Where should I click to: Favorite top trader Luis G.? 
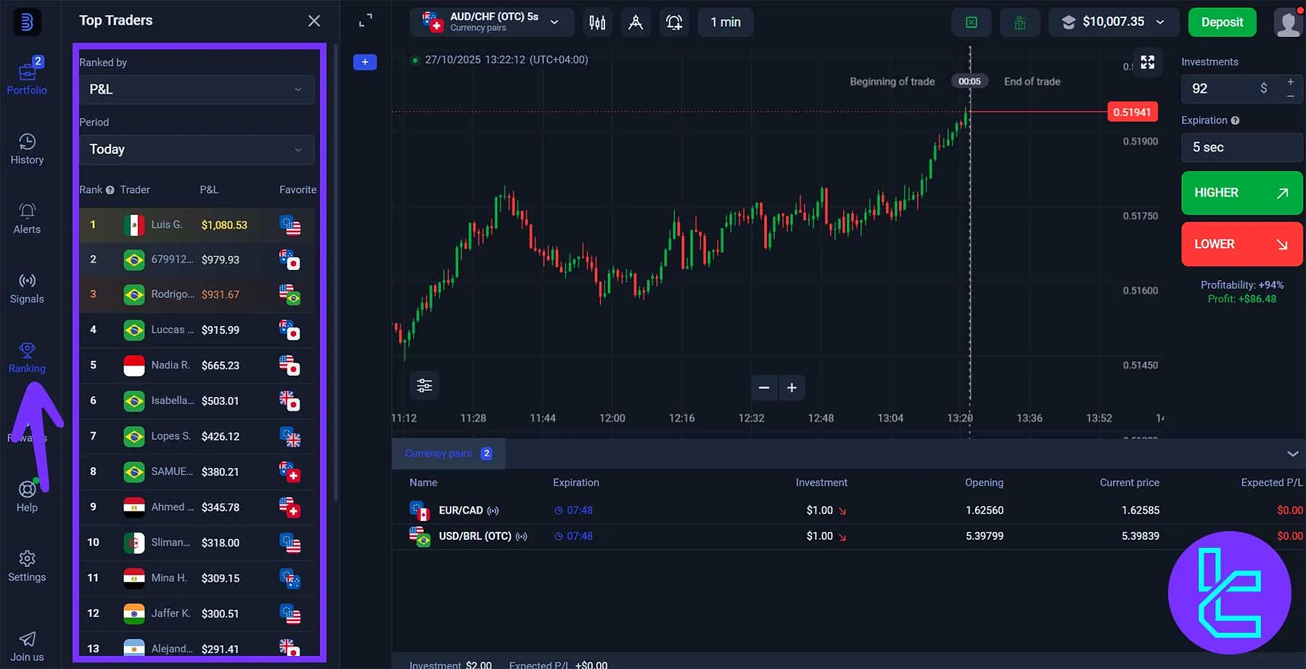click(290, 225)
